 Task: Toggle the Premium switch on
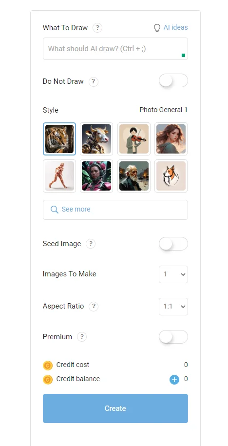point(173,337)
